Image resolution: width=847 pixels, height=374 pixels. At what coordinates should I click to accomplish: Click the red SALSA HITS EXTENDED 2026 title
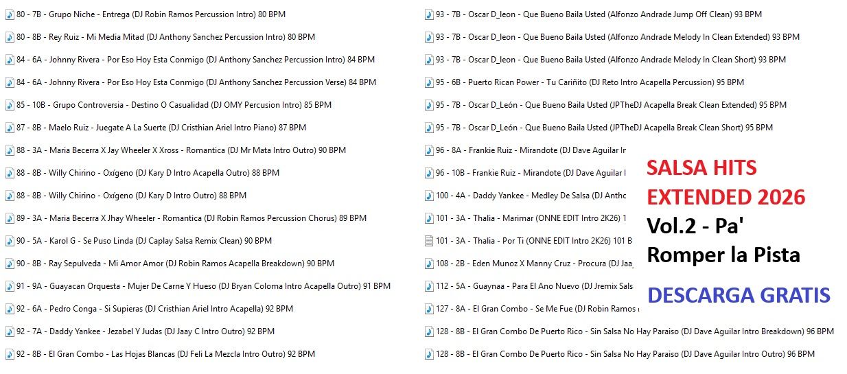point(725,183)
